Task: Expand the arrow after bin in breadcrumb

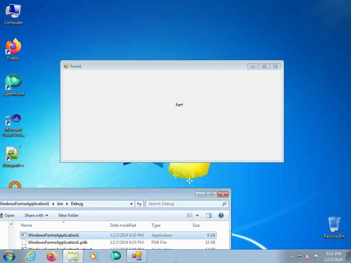Action: point(67,204)
